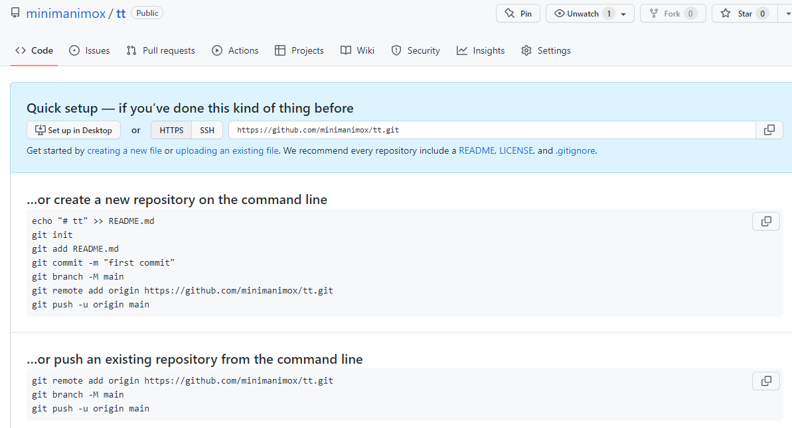
Task: Go to the Actions tab
Action: [x=236, y=50]
